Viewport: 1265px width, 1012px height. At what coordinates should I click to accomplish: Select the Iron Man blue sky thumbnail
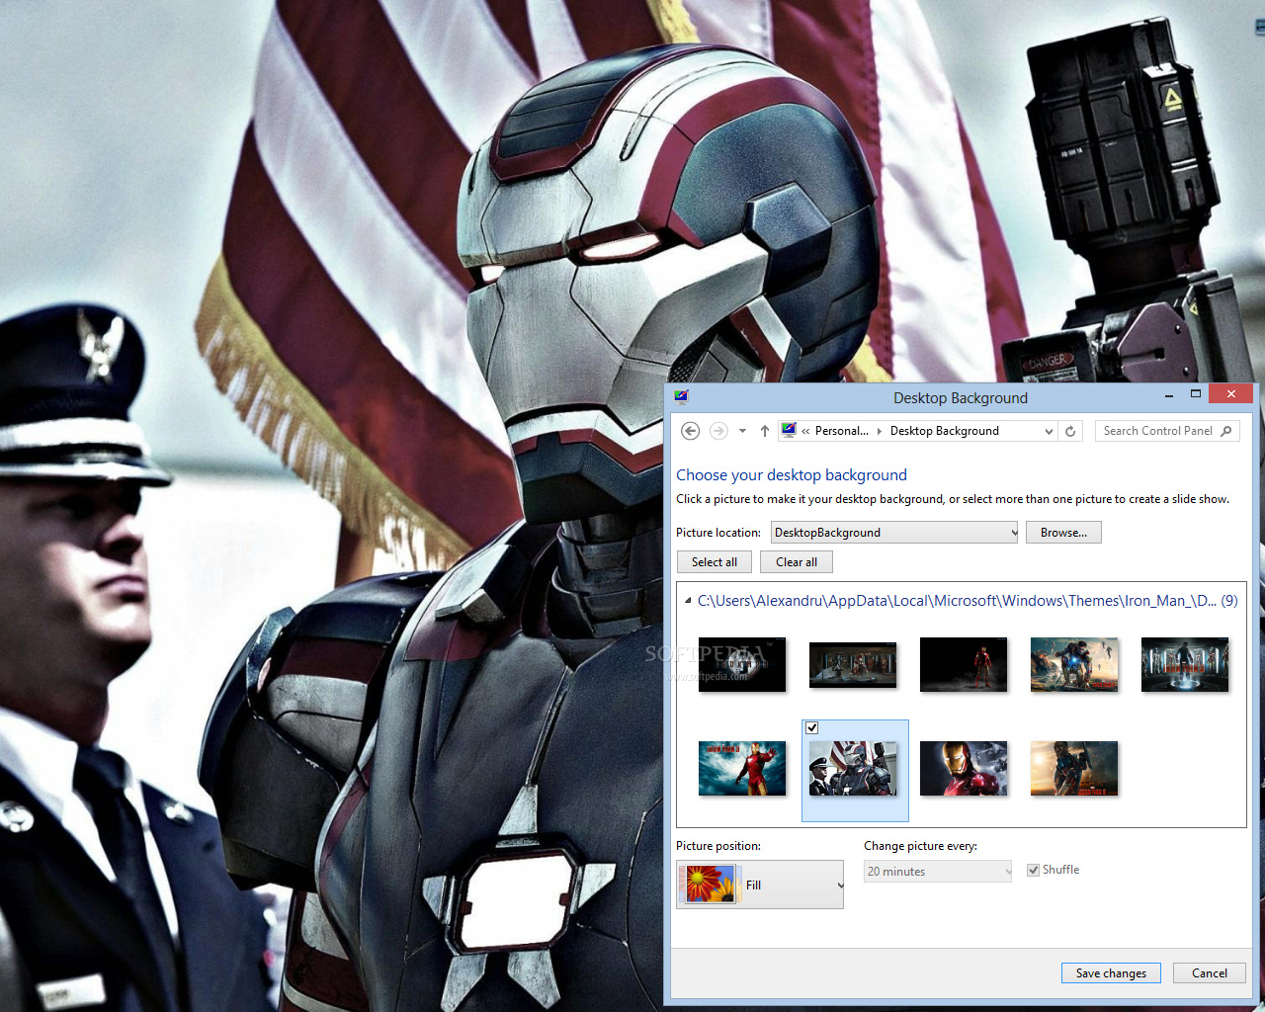click(x=742, y=769)
